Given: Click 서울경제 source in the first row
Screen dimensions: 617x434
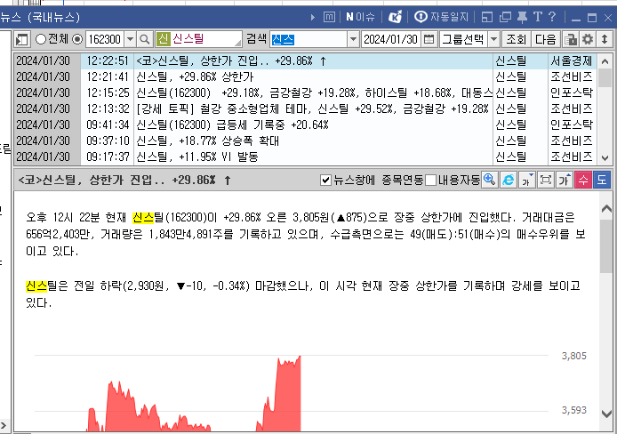Looking at the screenshot, I should (572, 61).
